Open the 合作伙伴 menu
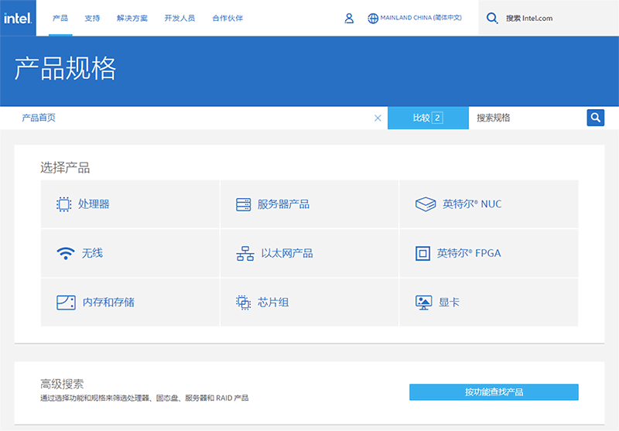The height and width of the screenshot is (431, 619). pos(227,18)
